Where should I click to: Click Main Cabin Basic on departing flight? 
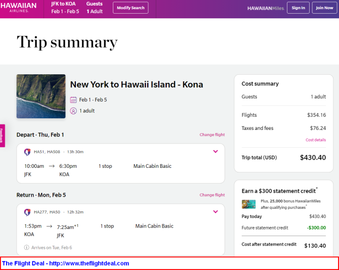(x=152, y=166)
